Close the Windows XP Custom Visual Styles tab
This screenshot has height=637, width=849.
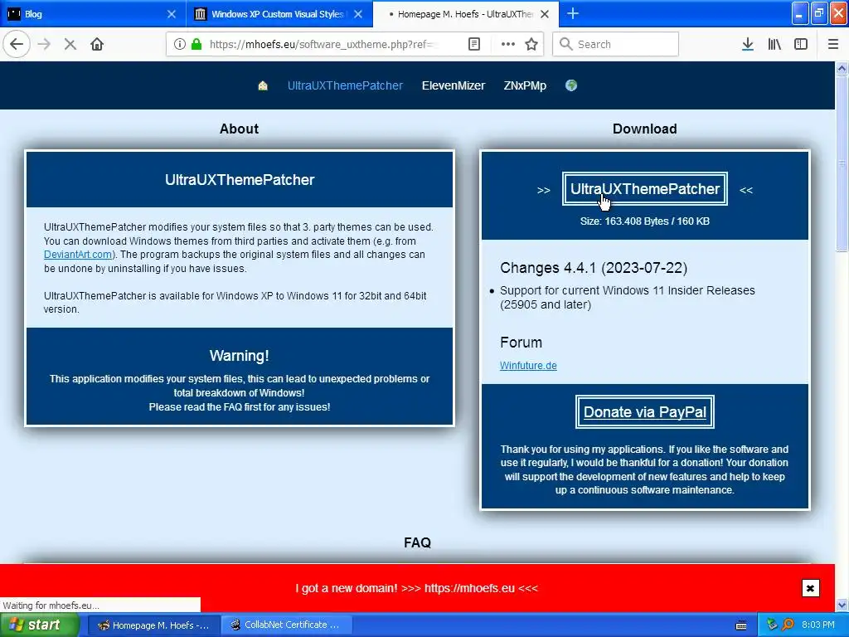(358, 14)
